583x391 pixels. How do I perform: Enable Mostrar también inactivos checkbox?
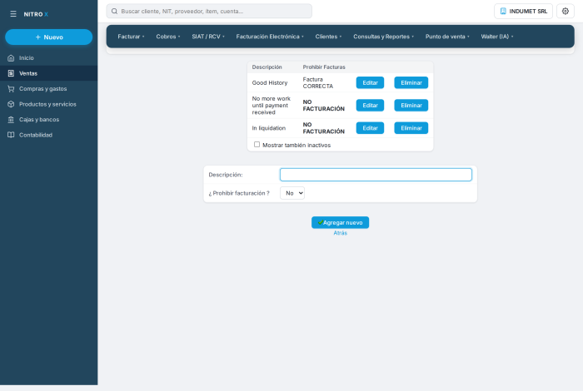click(x=257, y=145)
